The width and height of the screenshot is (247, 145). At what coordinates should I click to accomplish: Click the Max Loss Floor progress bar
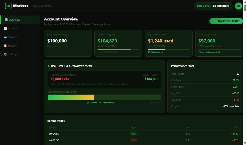click(219, 49)
